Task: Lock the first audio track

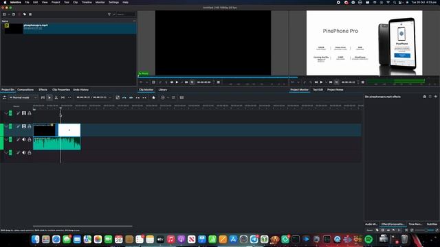Action: click(30, 139)
